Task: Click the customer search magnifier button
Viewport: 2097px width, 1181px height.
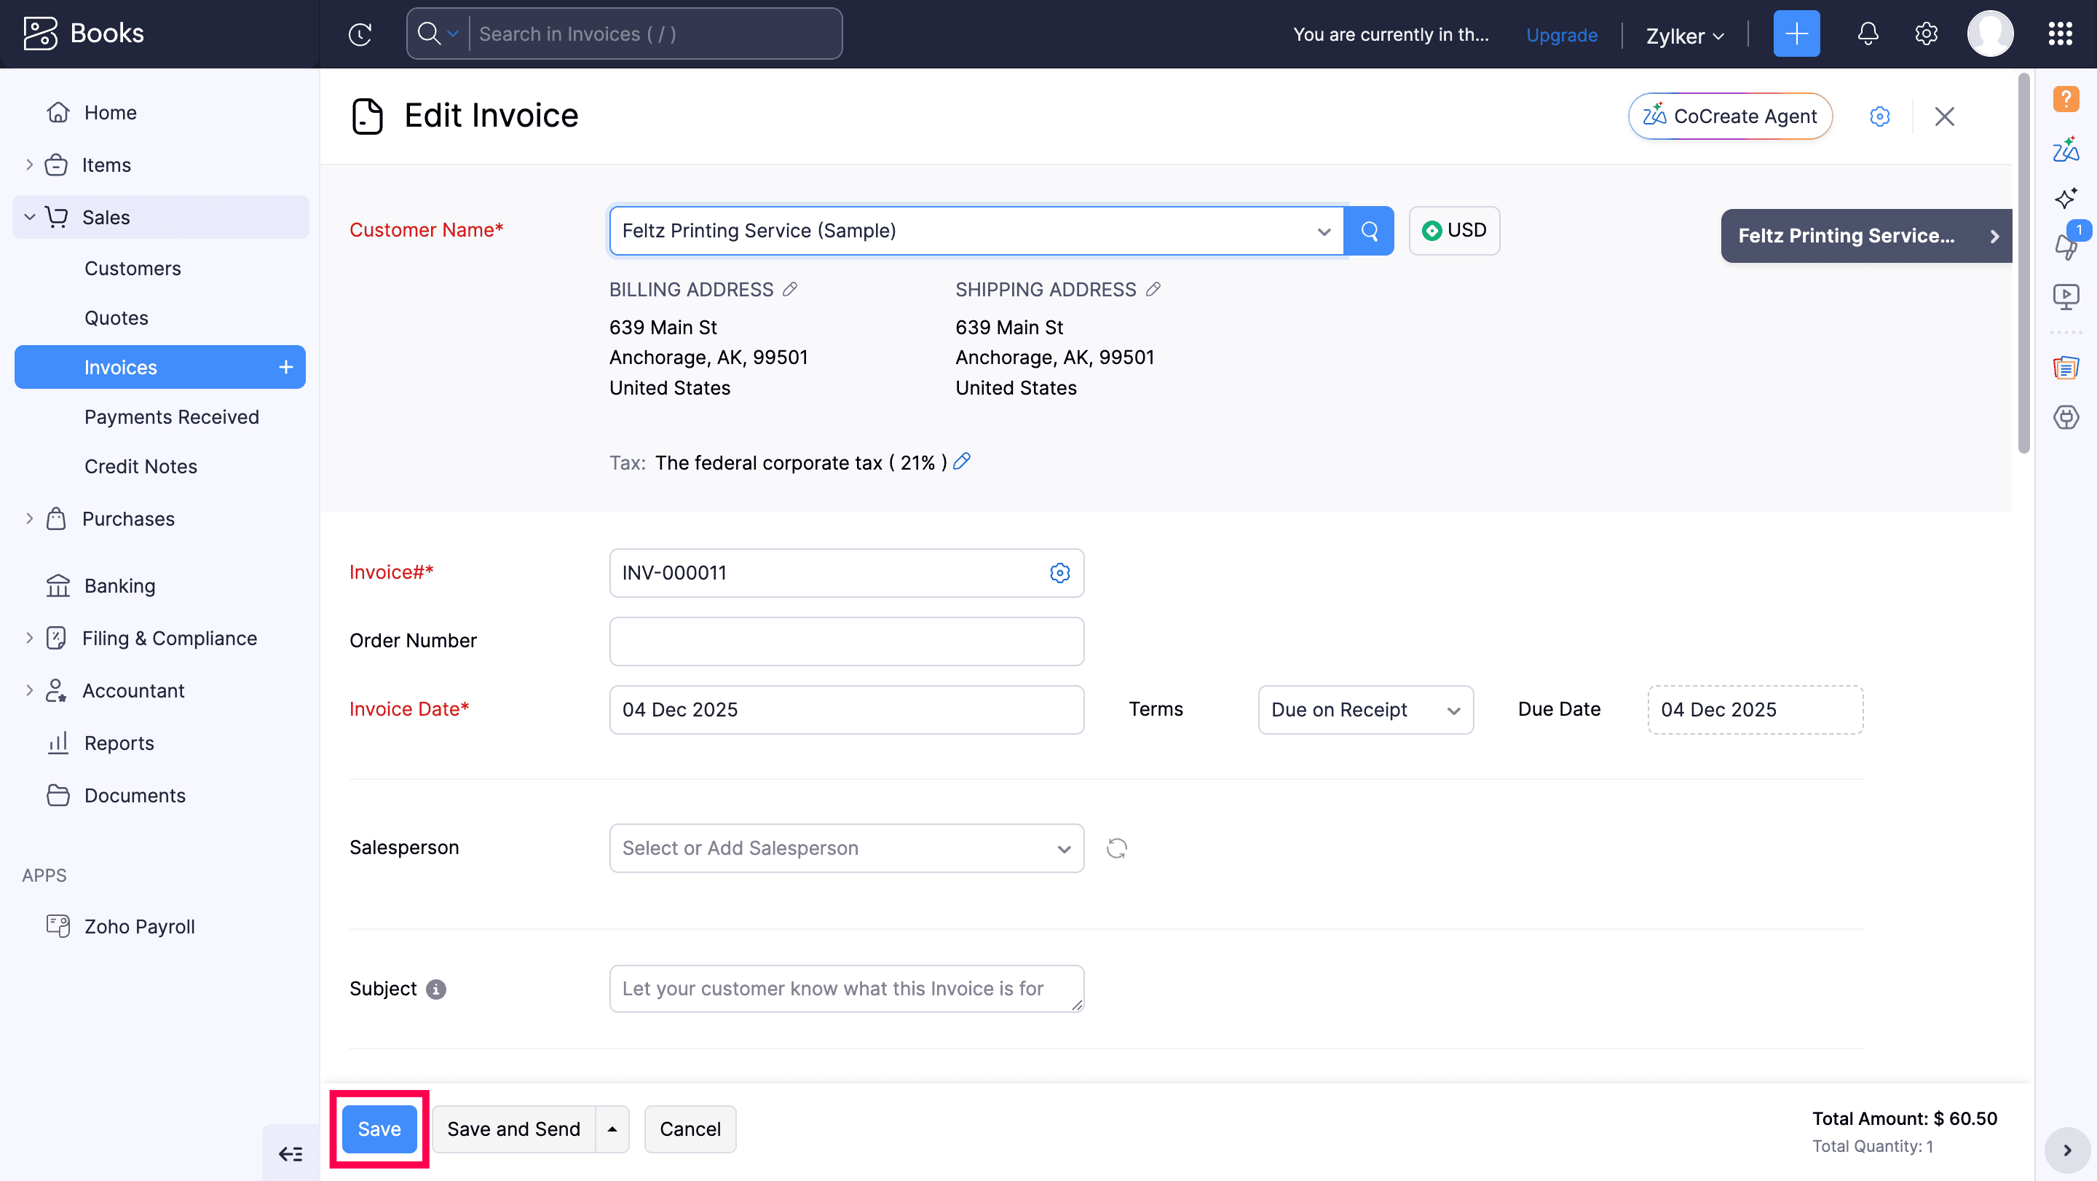Action: point(1369,231)
